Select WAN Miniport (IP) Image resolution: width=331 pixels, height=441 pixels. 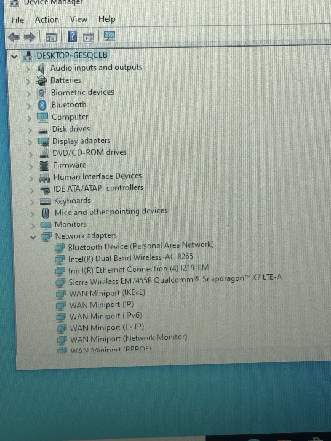click(102, 305)
